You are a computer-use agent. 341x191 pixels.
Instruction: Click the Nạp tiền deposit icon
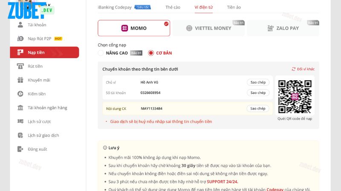click(20, 52)
